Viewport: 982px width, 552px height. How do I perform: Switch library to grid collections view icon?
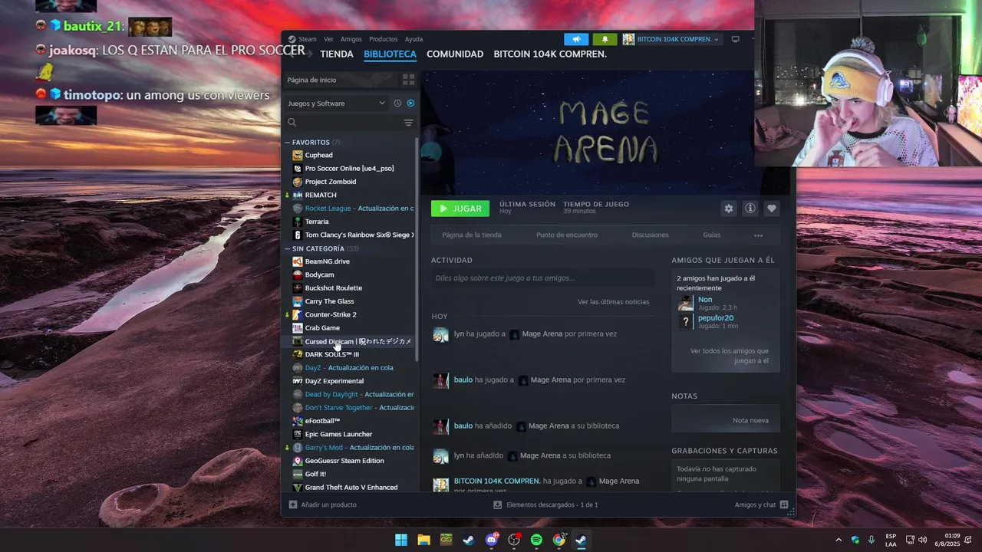click(x=408, y=80)
